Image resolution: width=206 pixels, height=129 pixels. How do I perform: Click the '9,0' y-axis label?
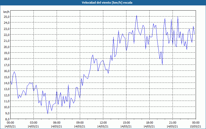(x=7, y=113)
